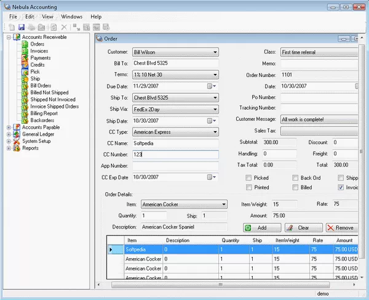Minimize the Order sub-window
Image resolution: width=369 pixels, height=300 pixels.
(344, 39)
